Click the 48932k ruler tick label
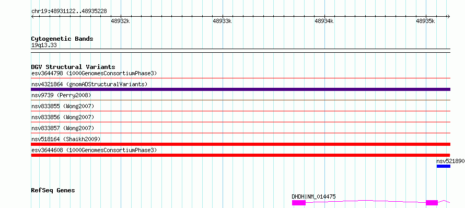Screen dimensions: 465x208 (x=120, y=21)
